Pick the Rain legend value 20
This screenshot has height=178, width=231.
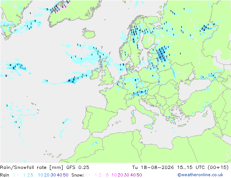click(47, 175)
